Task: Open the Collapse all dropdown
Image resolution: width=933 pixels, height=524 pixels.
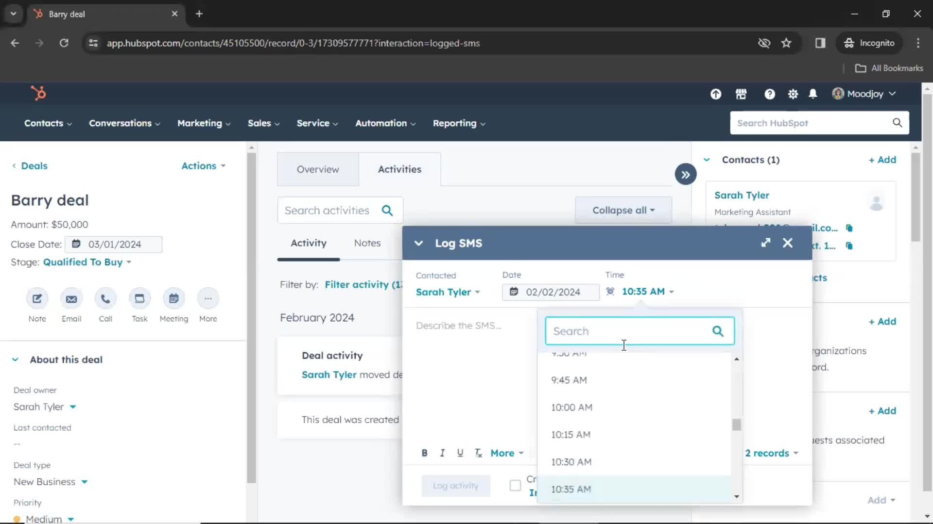Action: coord(623,211)
